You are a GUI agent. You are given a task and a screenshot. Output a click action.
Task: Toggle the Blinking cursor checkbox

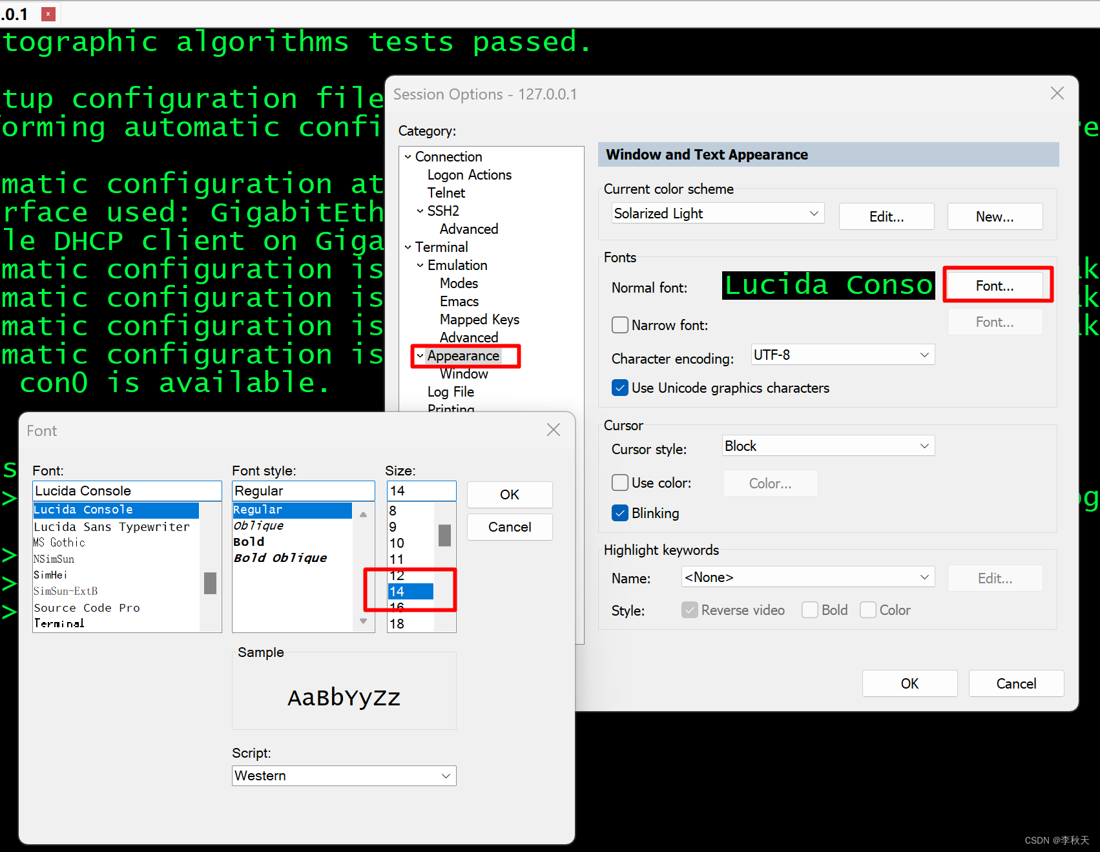pos(619,513)
